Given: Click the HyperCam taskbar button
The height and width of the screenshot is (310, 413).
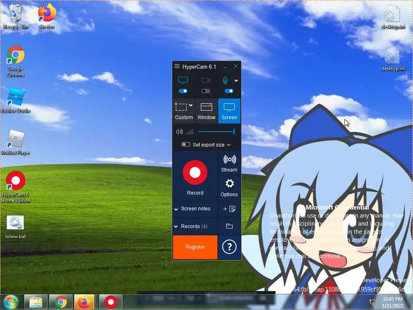Looking at the screenshot, I should [111, 302].
